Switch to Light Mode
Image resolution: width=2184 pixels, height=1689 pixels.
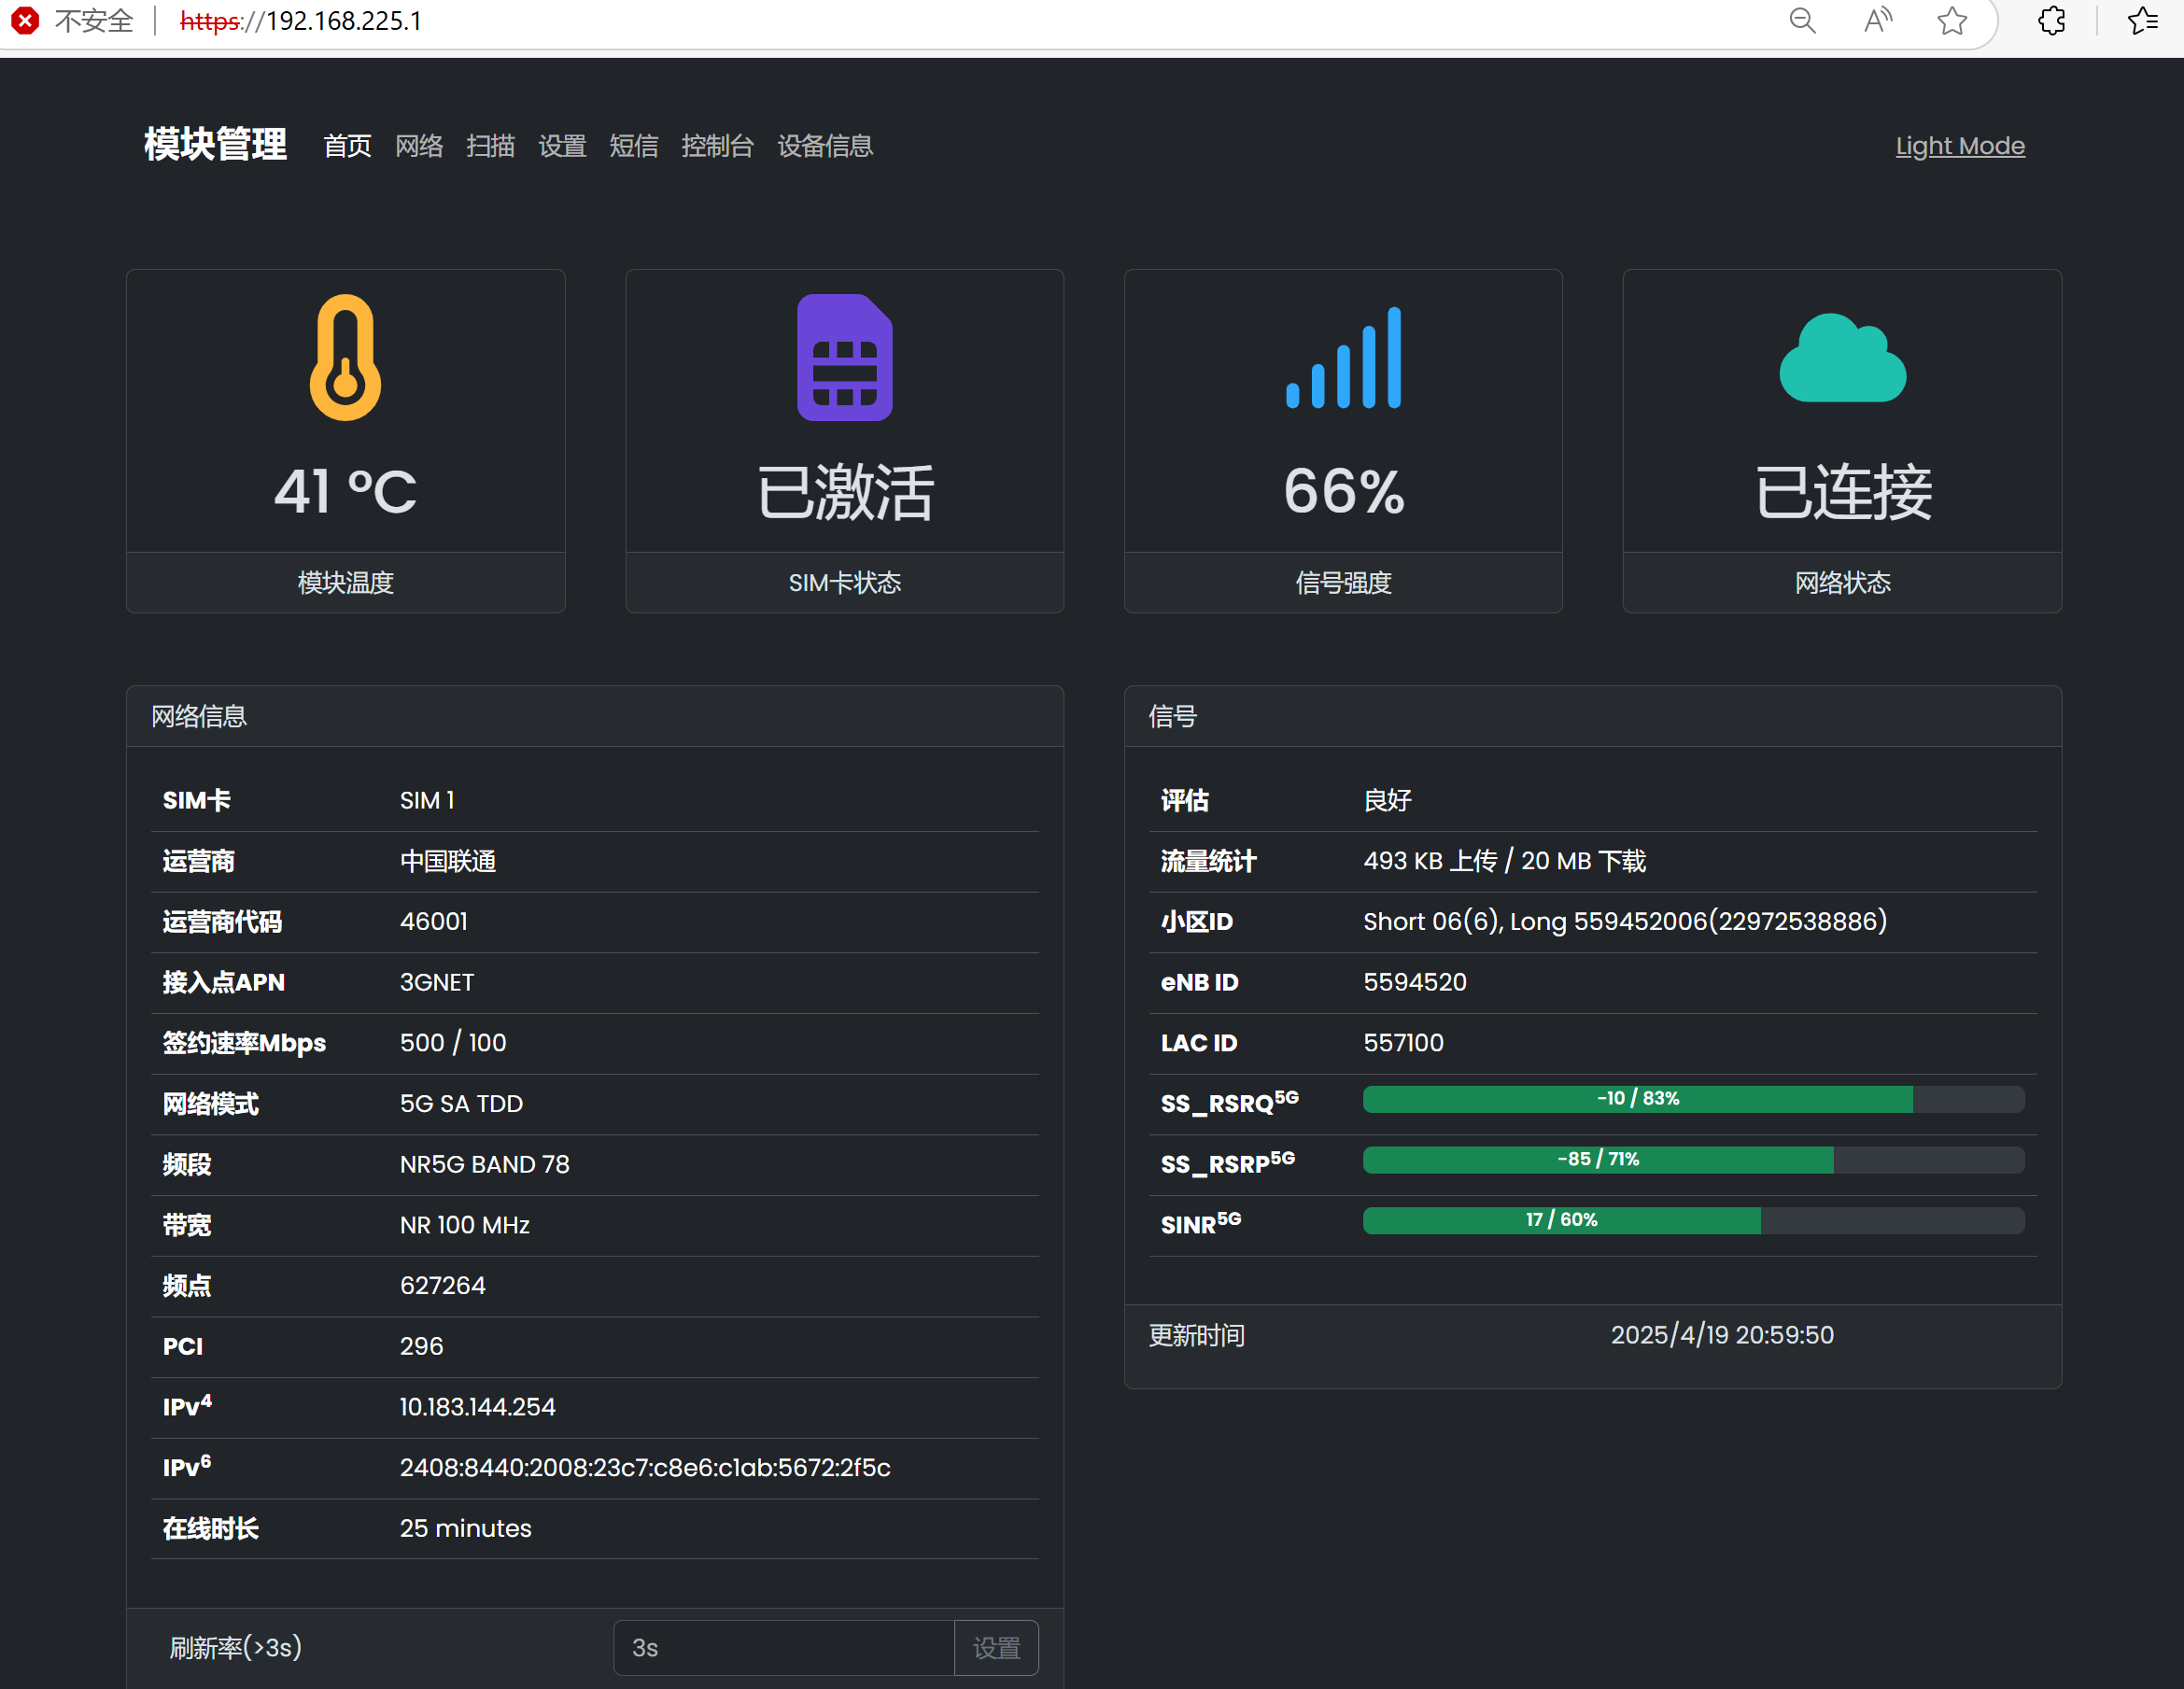pyautogui.click(x=1959, y=146)
